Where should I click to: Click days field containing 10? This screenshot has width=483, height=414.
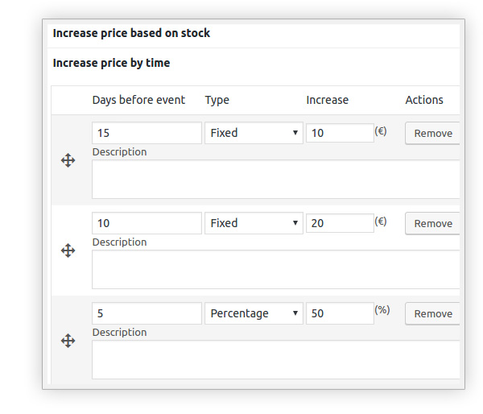pyautogui.click(x=147, y=223)
